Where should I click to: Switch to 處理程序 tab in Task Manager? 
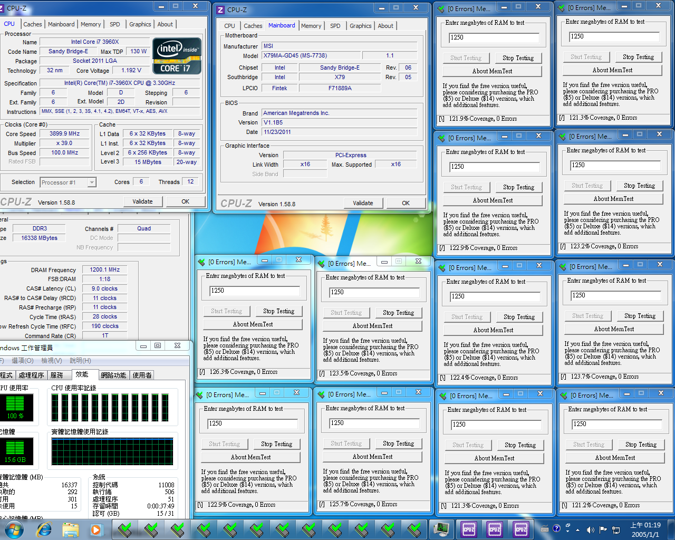[31, 375]
